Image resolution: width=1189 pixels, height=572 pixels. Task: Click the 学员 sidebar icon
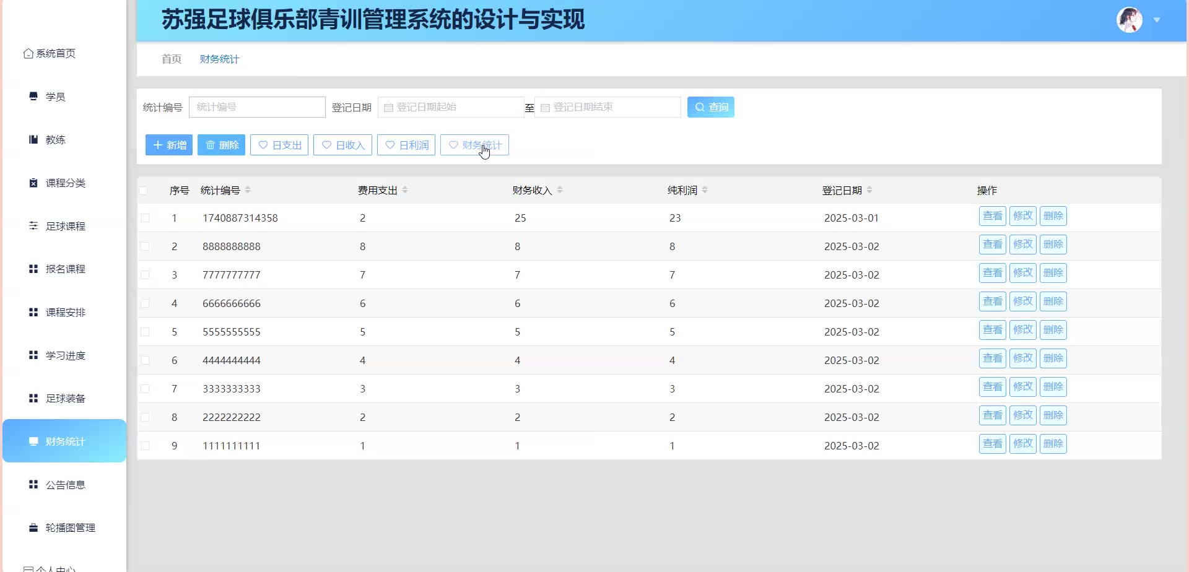(x=33, y=96)
